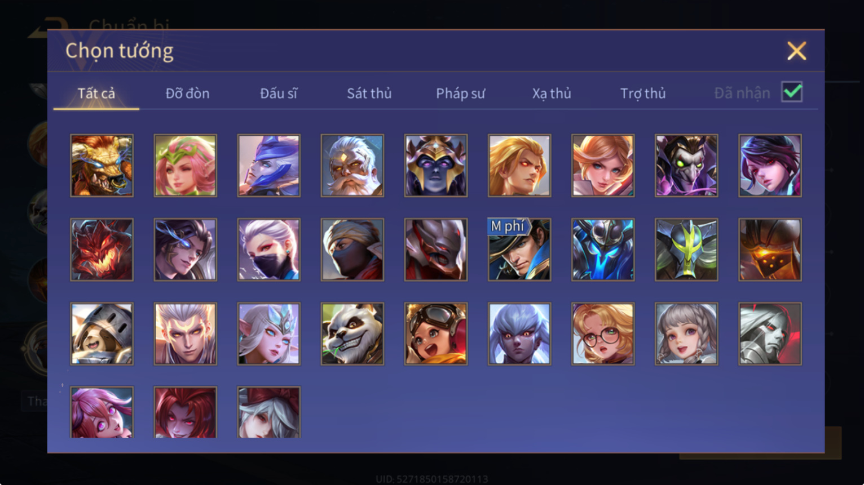Open the Đấu sĩ tab

279,94
